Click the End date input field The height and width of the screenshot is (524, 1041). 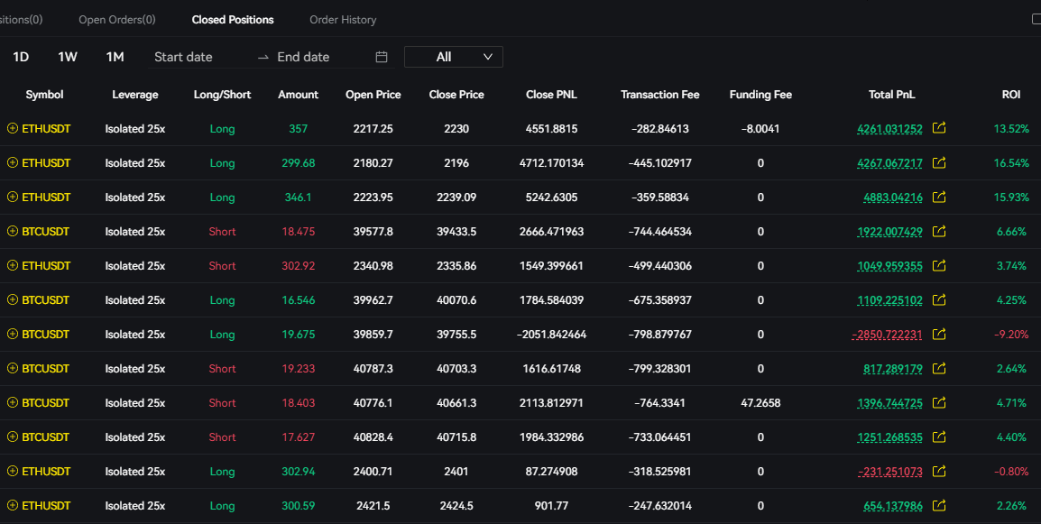point(320,57)
